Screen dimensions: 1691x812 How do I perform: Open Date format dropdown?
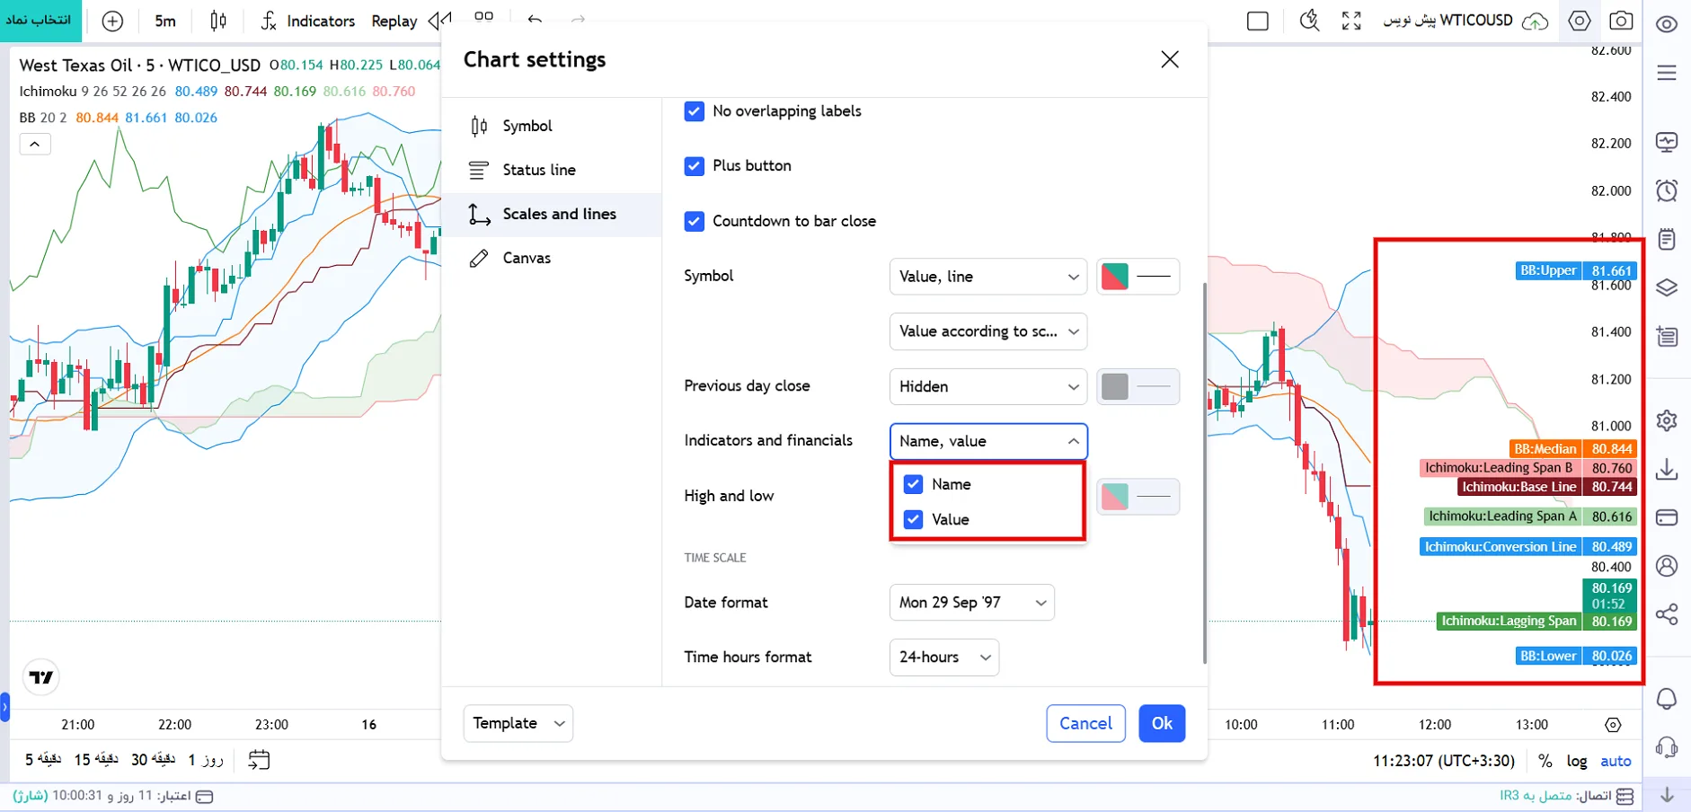(971, 603)
